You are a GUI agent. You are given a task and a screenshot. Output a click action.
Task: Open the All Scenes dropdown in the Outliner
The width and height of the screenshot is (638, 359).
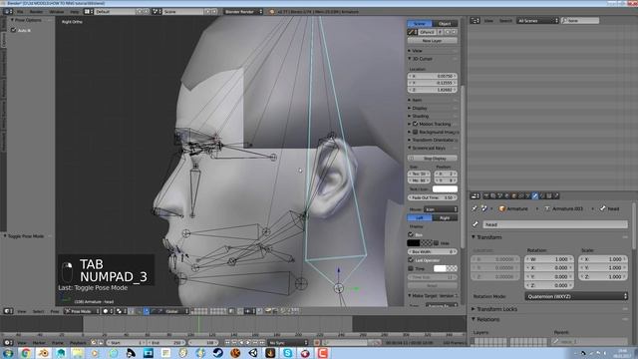pos(537,20)
